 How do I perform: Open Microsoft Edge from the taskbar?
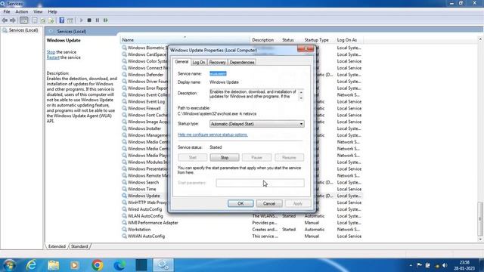pos(119,265)
